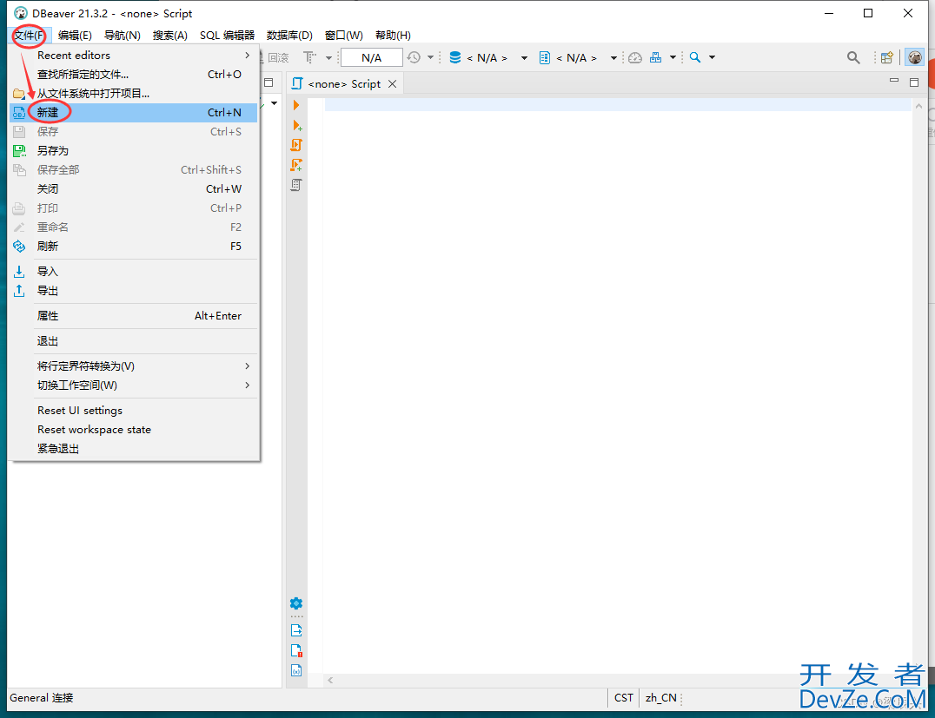Click the transaction mode T icon
Viewport: 935px width, 718px height.
point(309,57)
